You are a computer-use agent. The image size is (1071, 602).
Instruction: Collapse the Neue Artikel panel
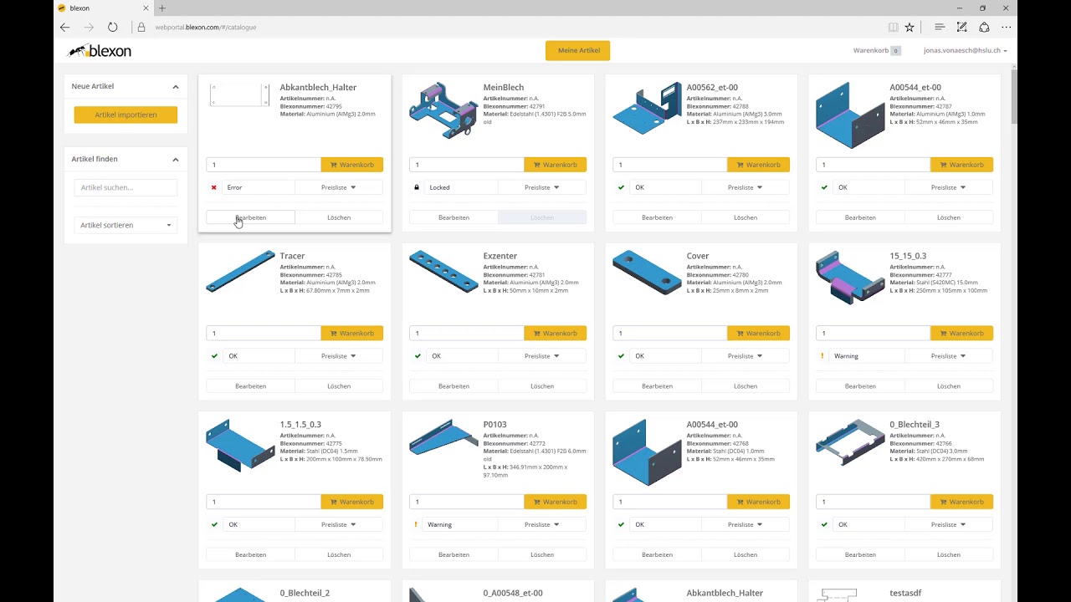click(176, 86)
